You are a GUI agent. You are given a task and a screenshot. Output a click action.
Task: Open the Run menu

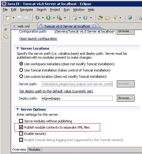coord(67,10)
